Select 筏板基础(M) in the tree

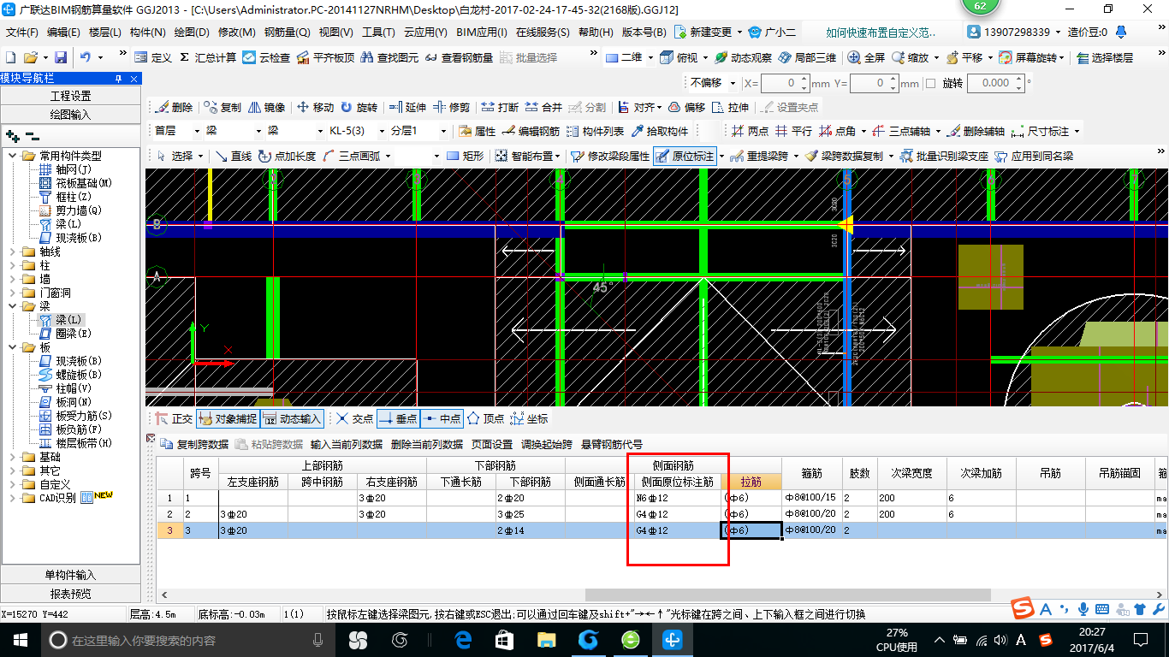[x=75, y=183]
